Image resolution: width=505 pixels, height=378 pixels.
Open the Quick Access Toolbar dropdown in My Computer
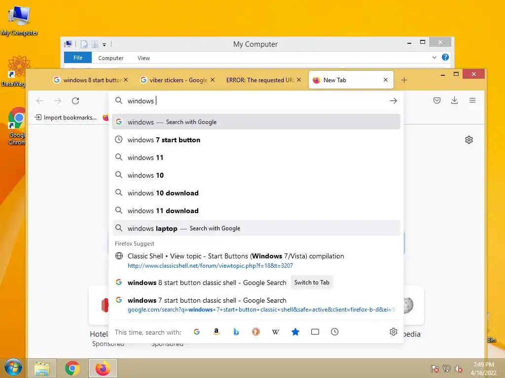(x=105, y=44)
